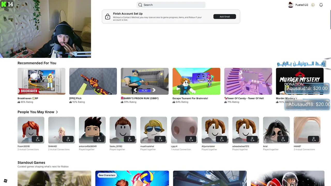
Task: Open SHAHAD avatar thumbnail
Action: (x=62, y=130)
